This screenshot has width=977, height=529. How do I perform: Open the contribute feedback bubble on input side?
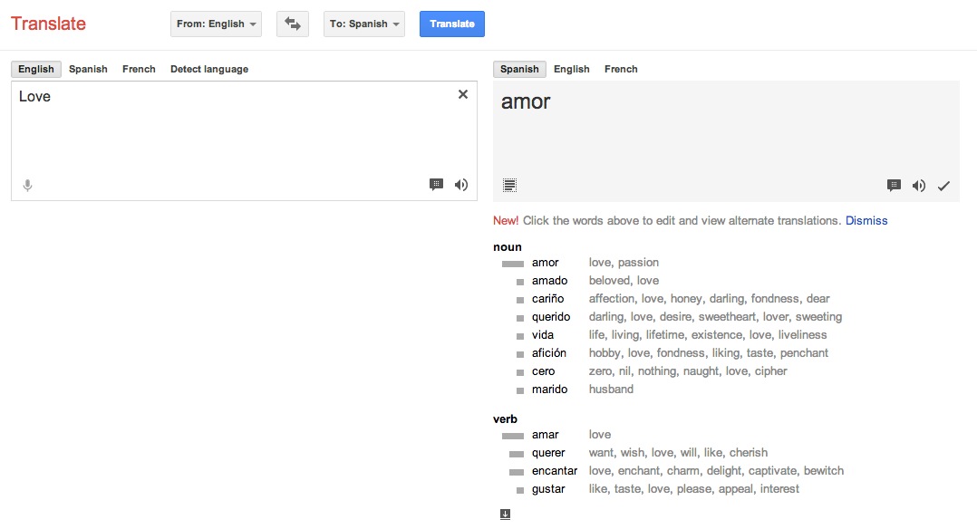pos(436,184)
